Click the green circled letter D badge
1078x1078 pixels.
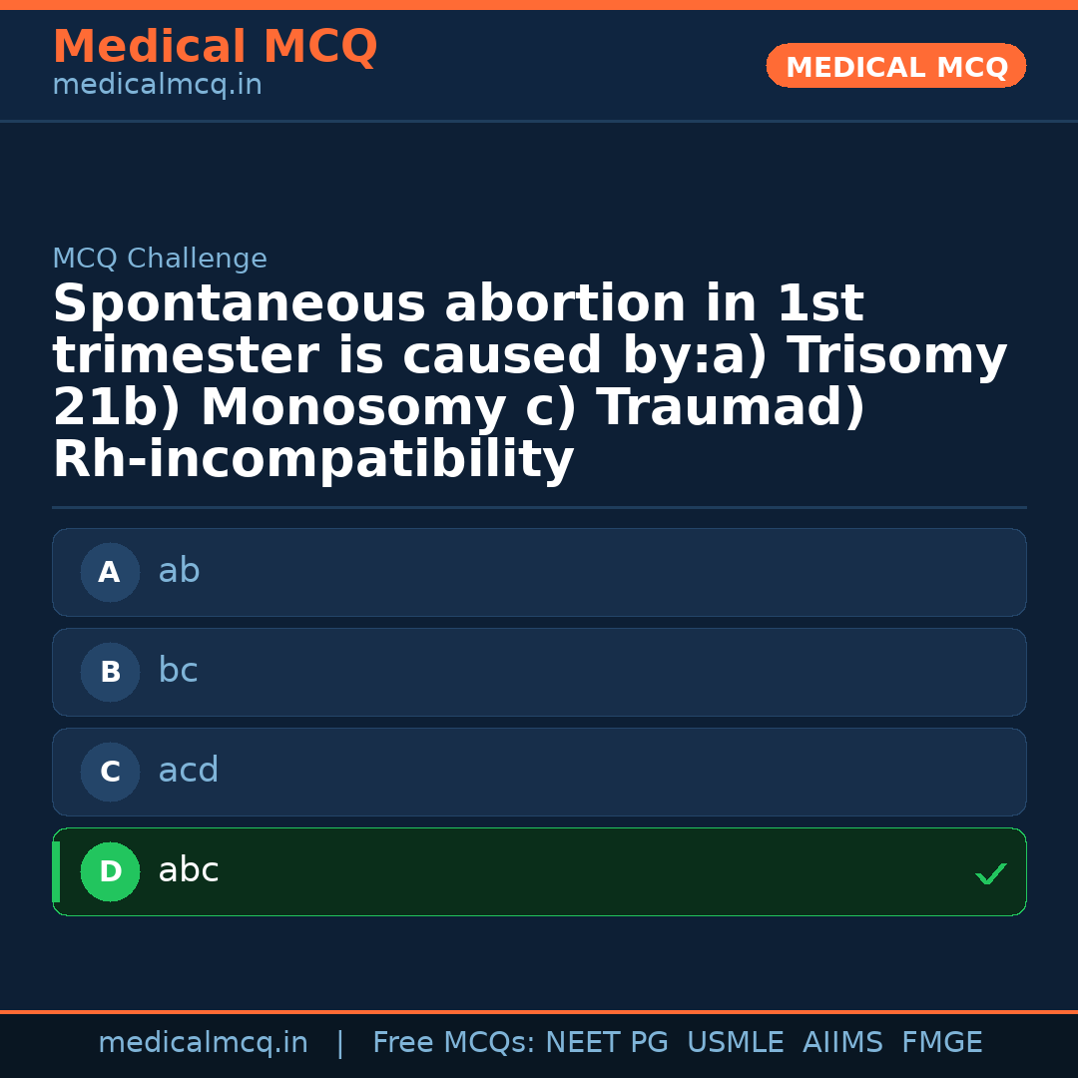(x=110, y=871)
